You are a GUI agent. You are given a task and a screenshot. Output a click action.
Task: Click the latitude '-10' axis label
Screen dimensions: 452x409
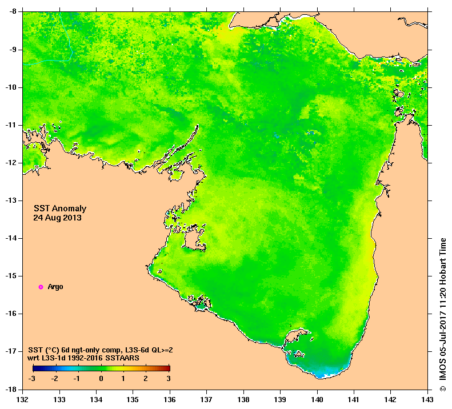tap(11, 87)
